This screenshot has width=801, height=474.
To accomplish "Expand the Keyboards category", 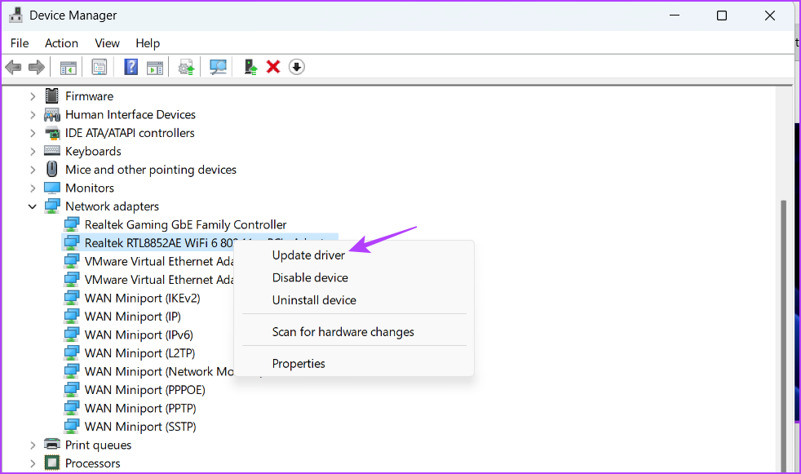I will (x=33, y=151).
